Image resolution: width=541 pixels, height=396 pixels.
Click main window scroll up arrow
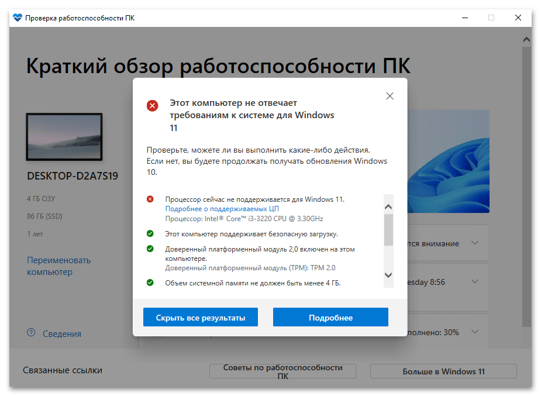coord(526,40)
